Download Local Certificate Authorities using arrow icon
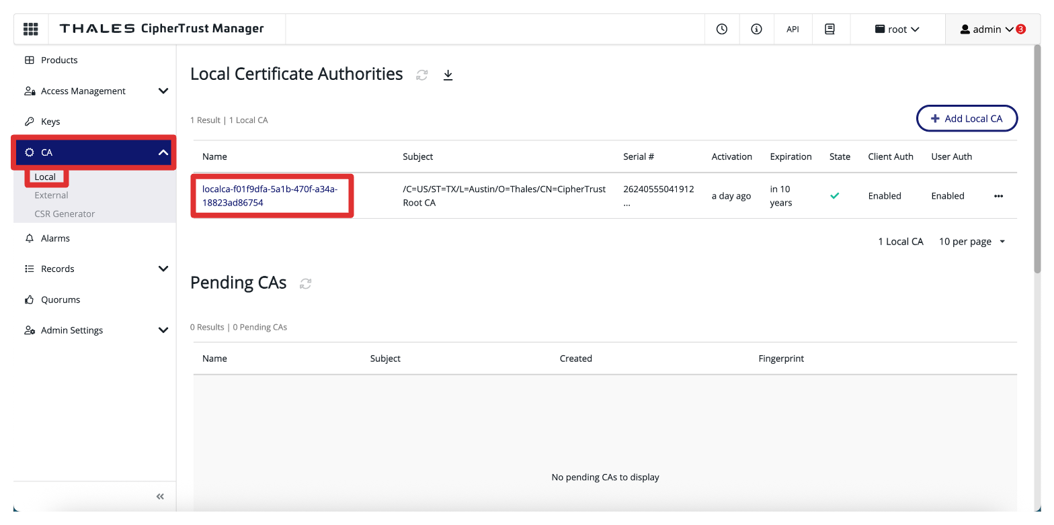 coord(448,75)
